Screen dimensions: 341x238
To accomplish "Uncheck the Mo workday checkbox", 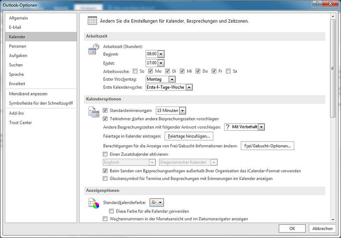I will tap(150, 71).
